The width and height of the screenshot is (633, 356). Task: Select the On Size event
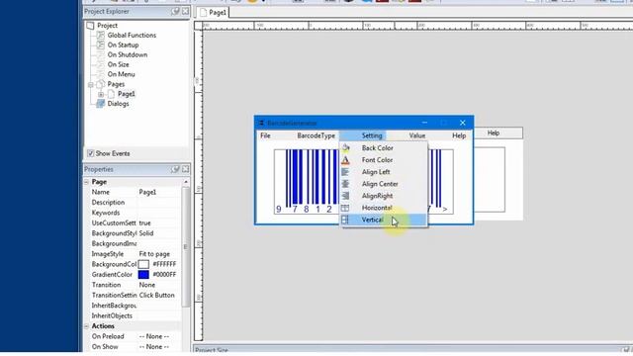click(x=118, y=64)
